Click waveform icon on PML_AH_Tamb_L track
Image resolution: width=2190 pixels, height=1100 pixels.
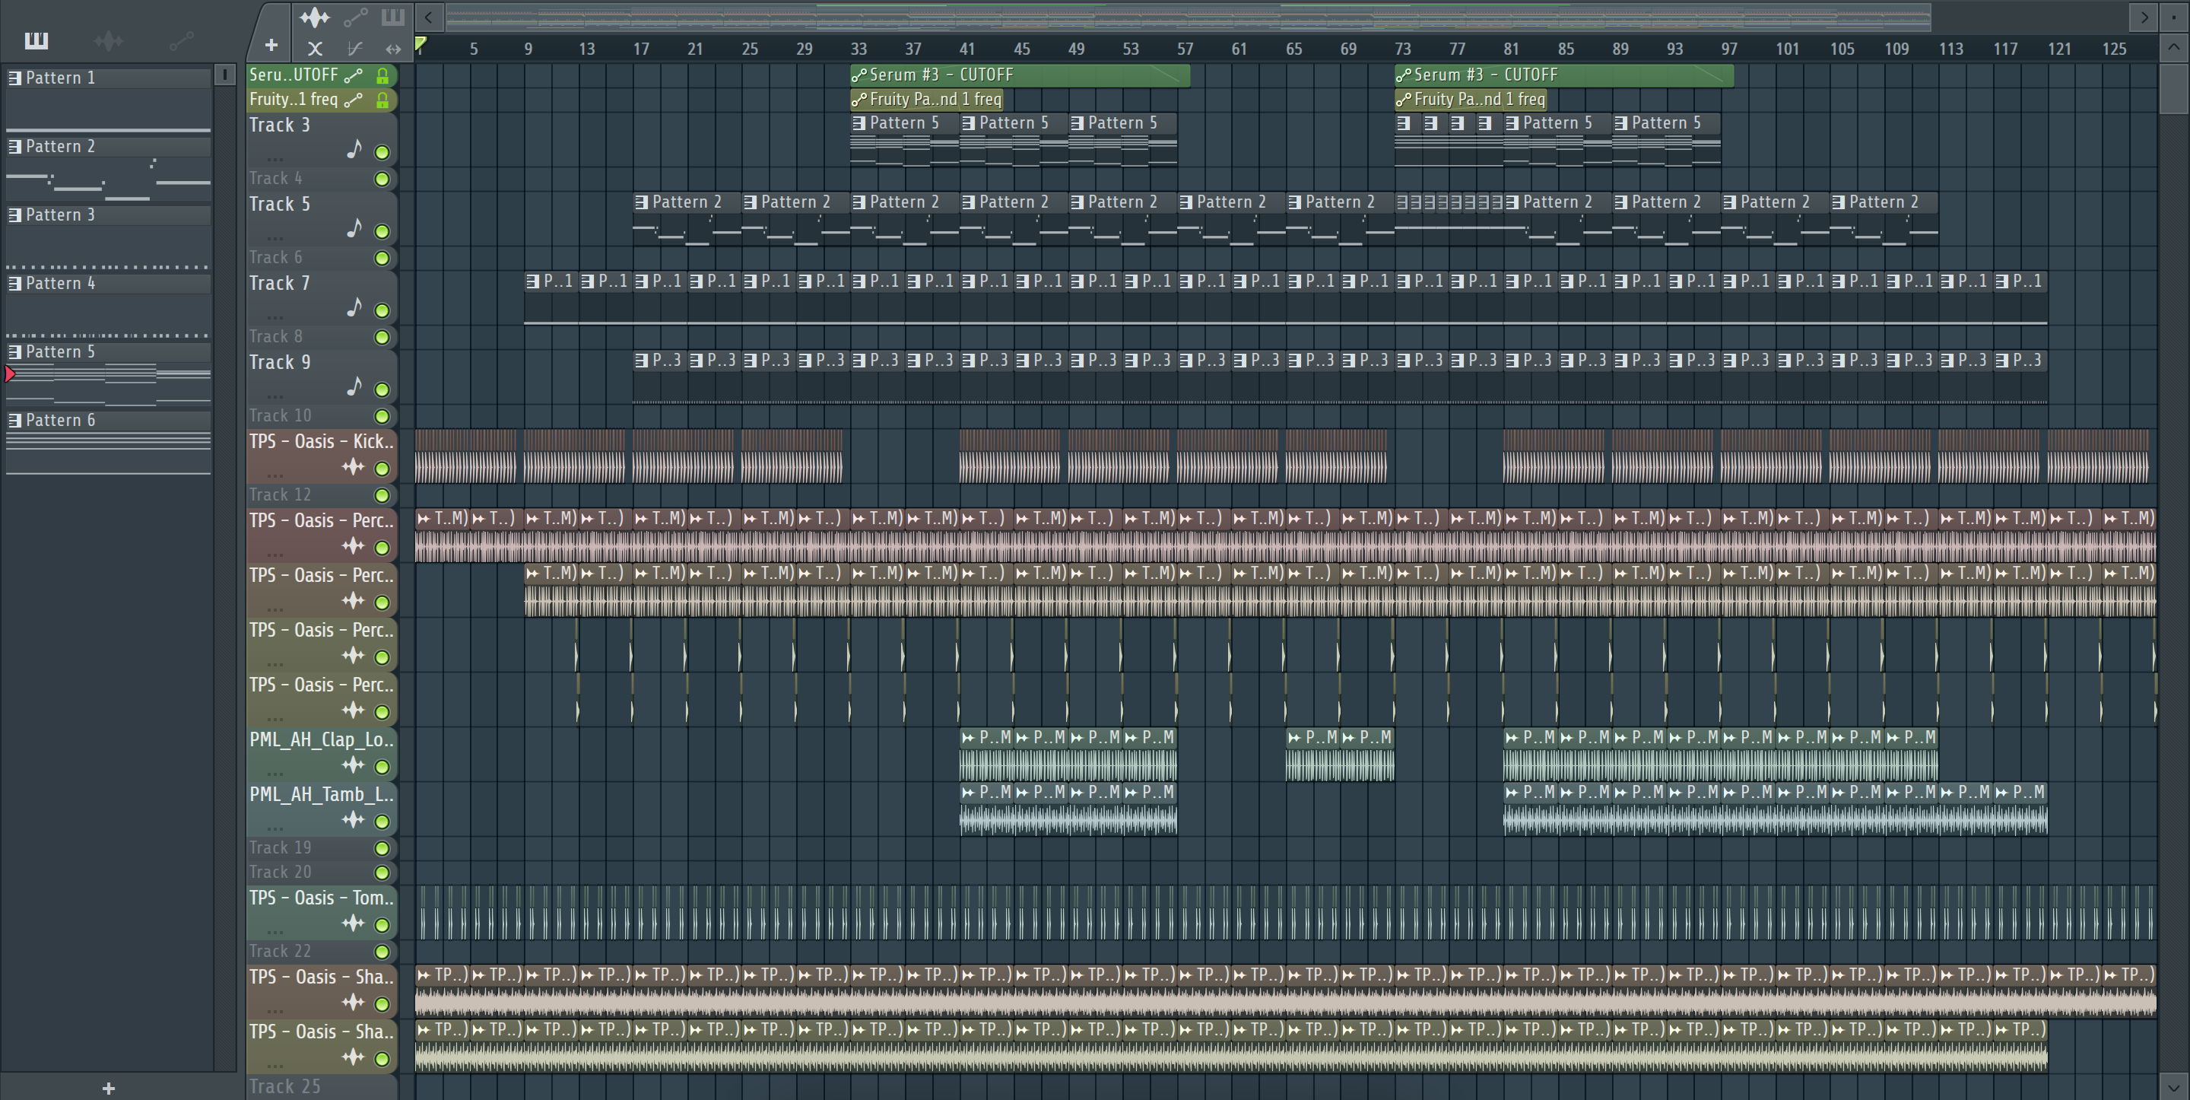click(353, 820)
